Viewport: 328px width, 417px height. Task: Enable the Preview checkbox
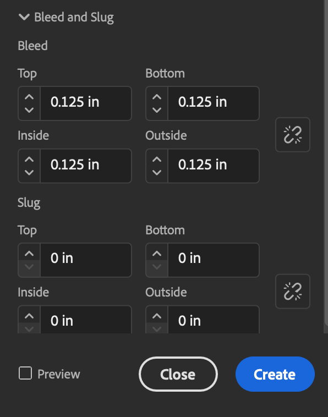click(x=25, y=373)
